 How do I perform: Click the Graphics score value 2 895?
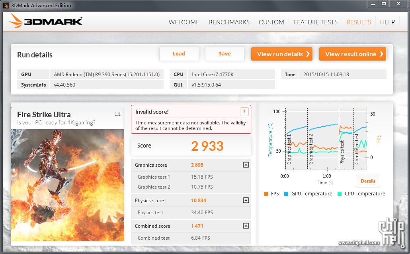coord(197,165)
